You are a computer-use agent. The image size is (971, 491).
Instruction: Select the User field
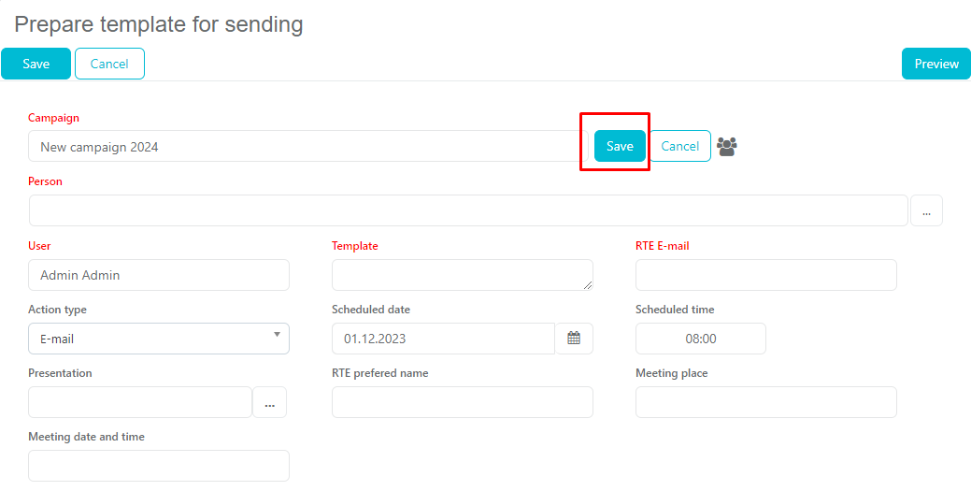159,275
